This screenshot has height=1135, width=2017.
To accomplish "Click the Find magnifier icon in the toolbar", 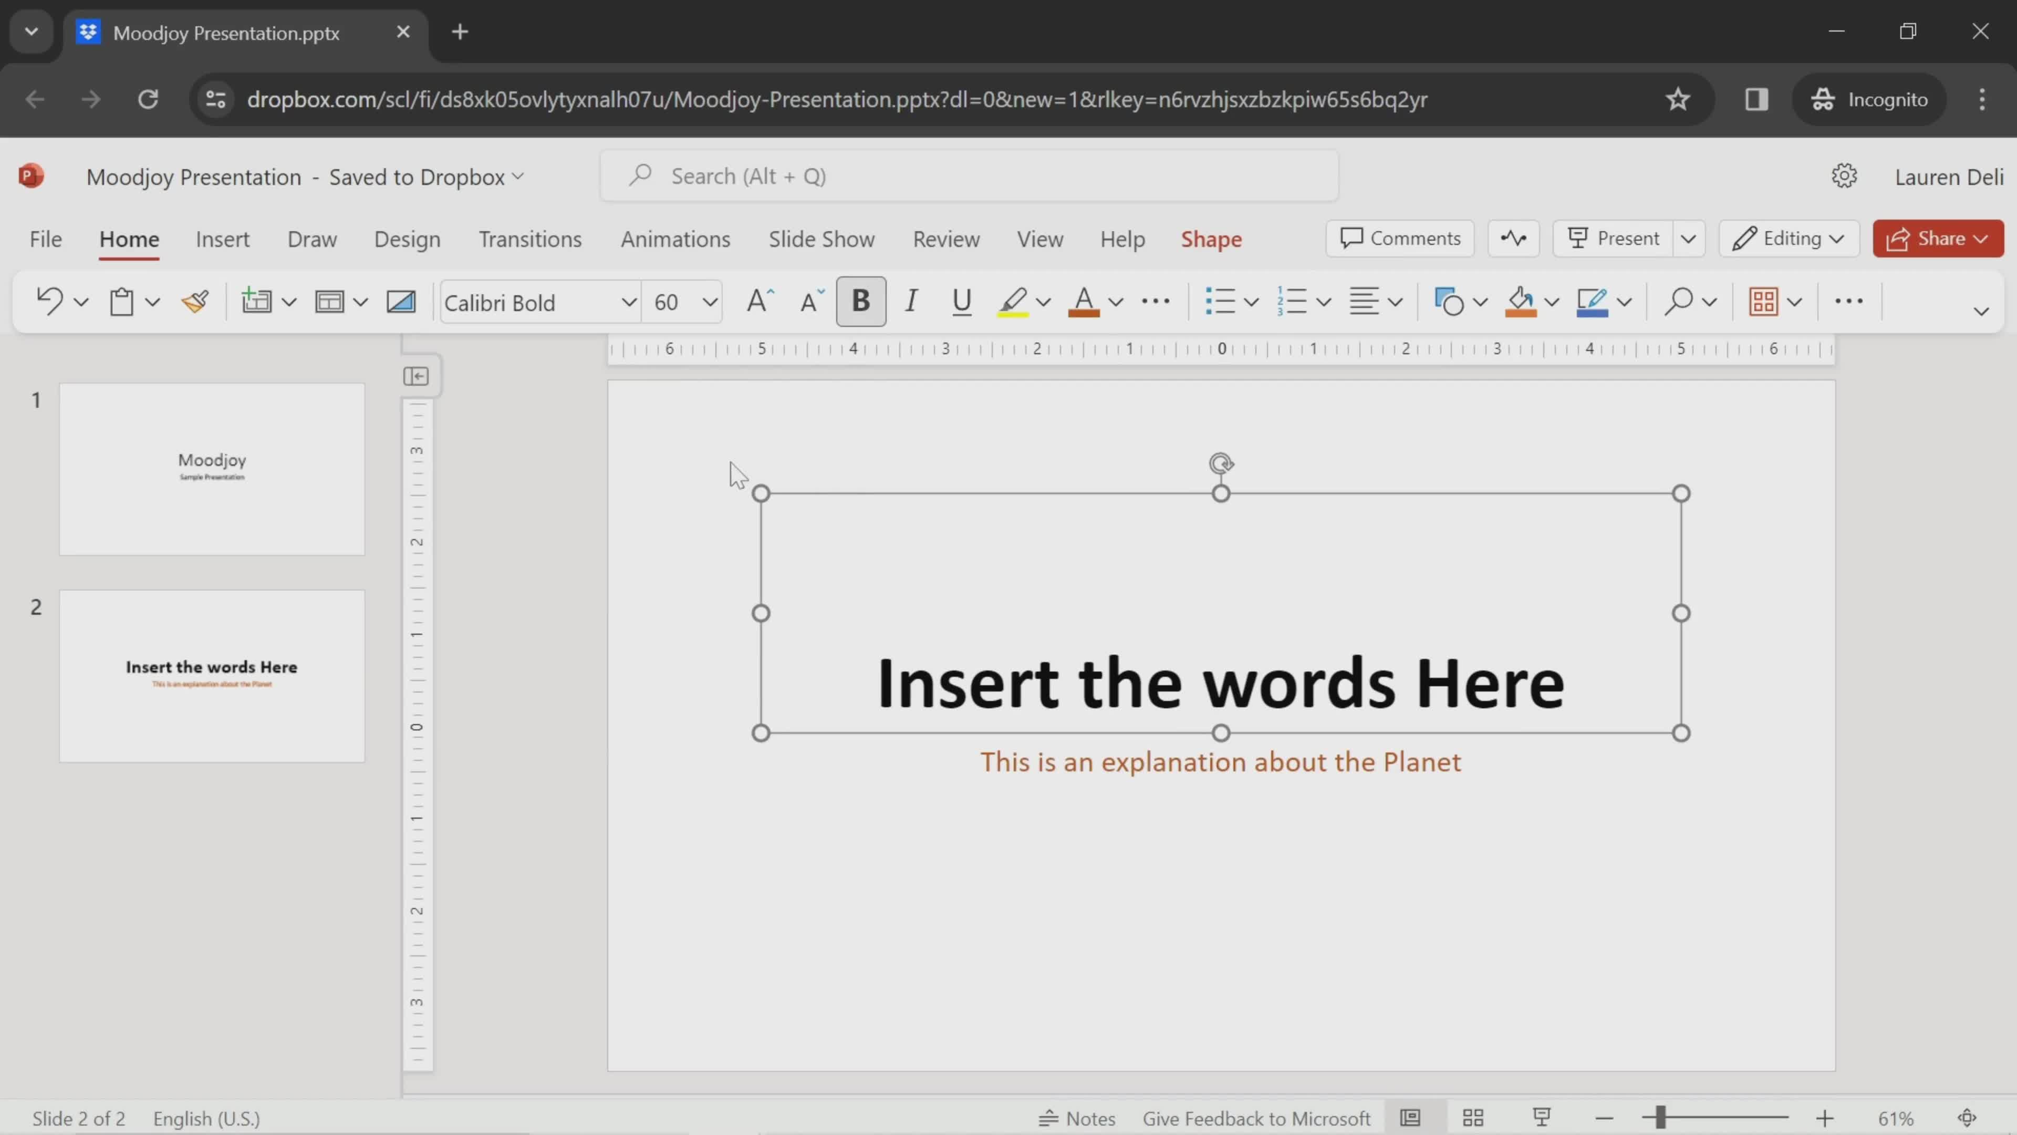I will 1678,302.
